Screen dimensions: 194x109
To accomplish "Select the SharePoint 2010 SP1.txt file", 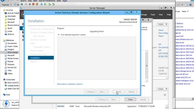I will 183,78.
